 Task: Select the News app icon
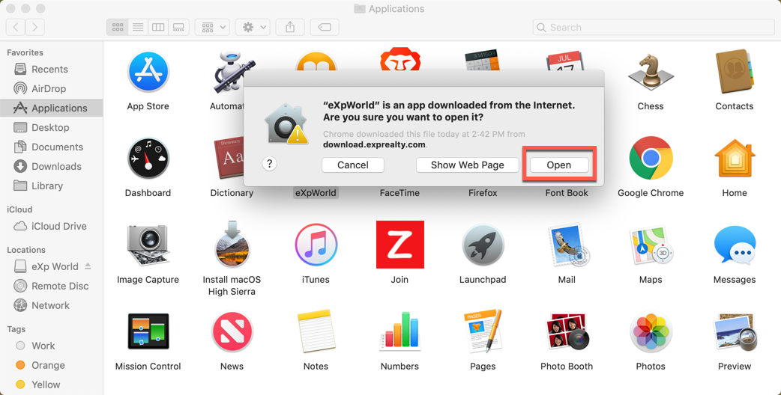[x=232, y=331]
